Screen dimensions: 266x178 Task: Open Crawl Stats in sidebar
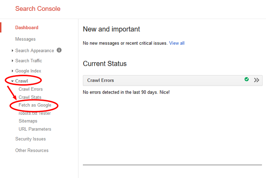click(x=30, y=97)
